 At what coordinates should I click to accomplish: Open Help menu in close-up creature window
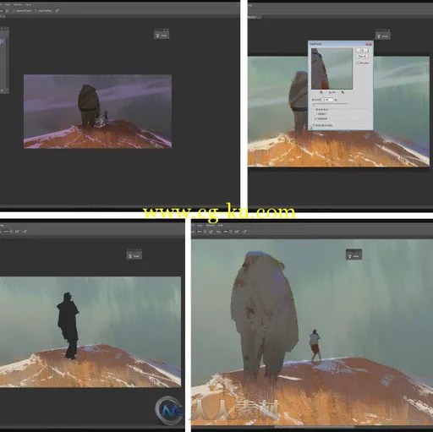click(x=221, y=226)
